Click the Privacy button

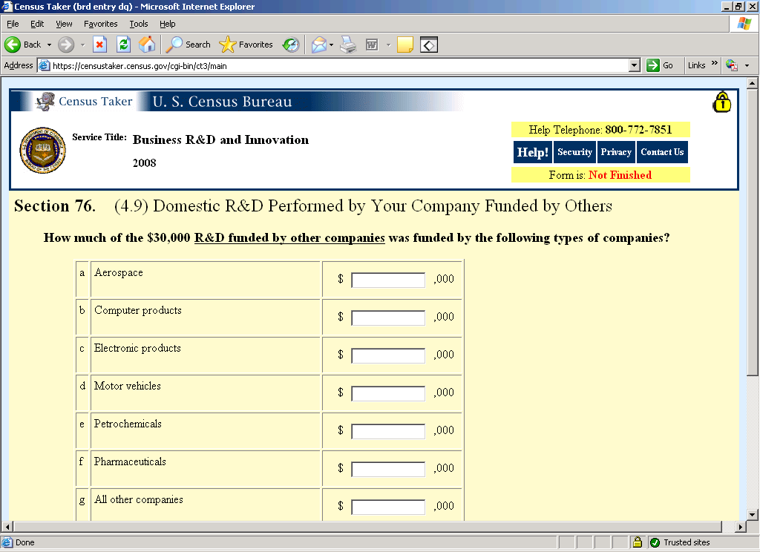click(616, 152)
